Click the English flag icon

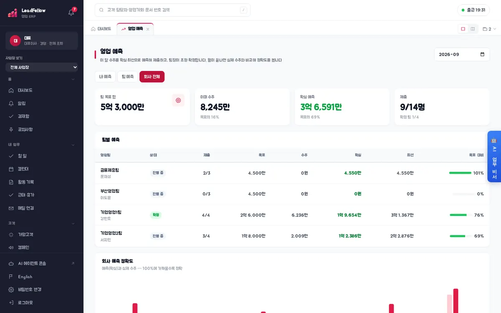[11, 277]
